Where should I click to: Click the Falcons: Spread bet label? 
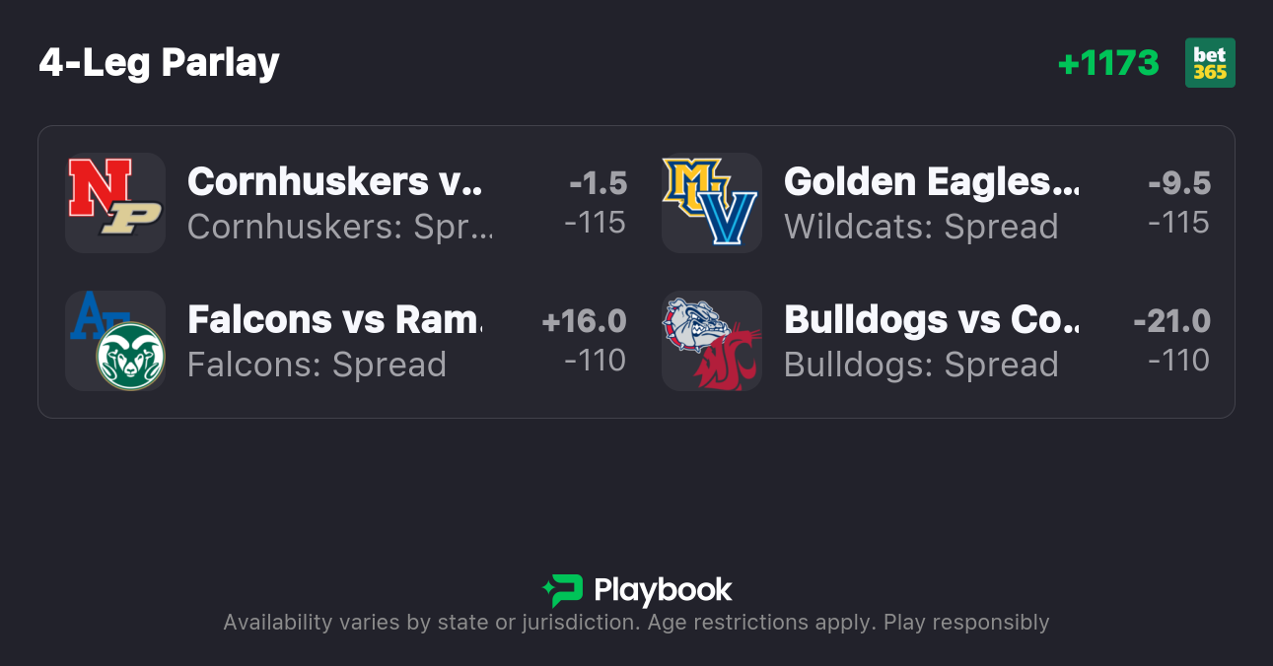pyautogui.click(x=317, y=365)
